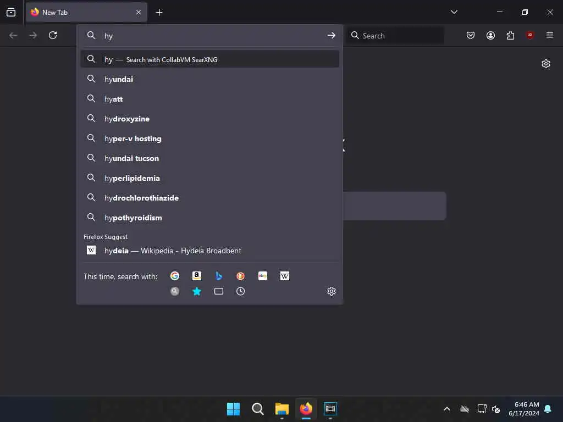The height and width of the screenshot is (422, 563).
Task: Close the New Tab tab
Action: (139, 13)
